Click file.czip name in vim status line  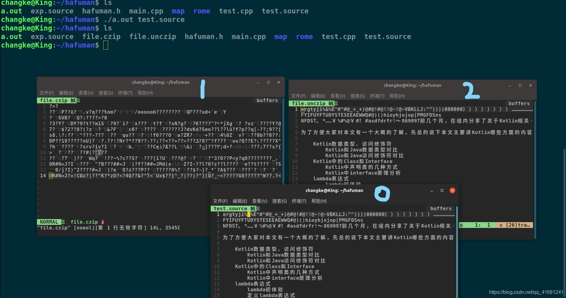tap(84, 222)
